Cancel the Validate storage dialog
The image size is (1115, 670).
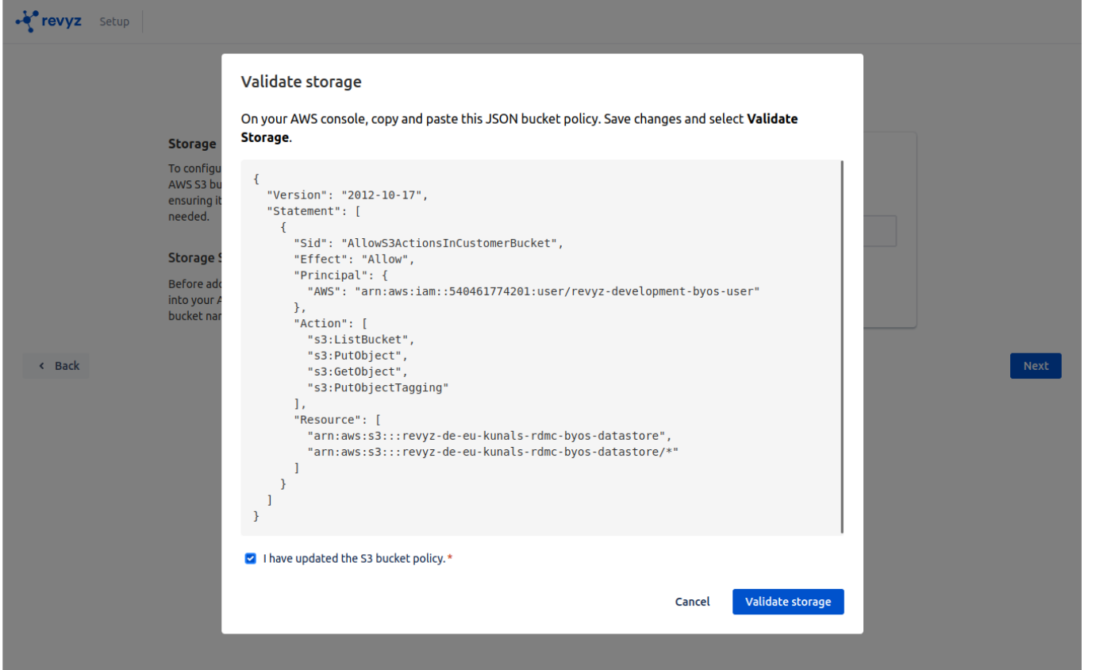(x=692, y=602)
